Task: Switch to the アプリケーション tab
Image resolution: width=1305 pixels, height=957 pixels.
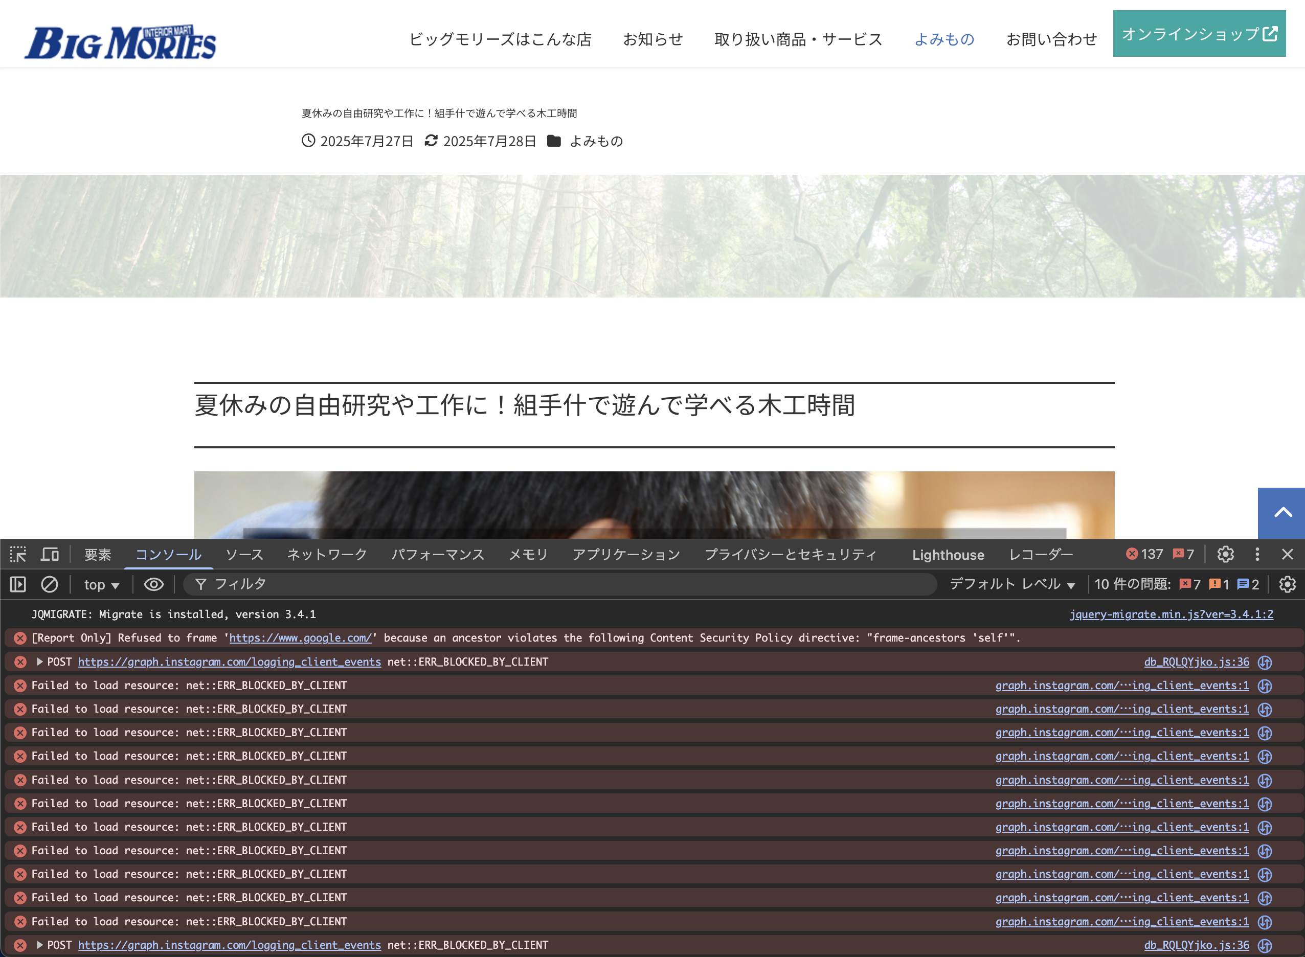Action: coord(626,554)
